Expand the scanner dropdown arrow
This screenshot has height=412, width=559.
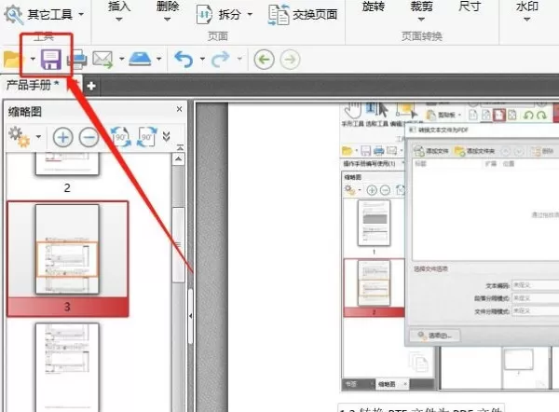[x=159, y=59]
